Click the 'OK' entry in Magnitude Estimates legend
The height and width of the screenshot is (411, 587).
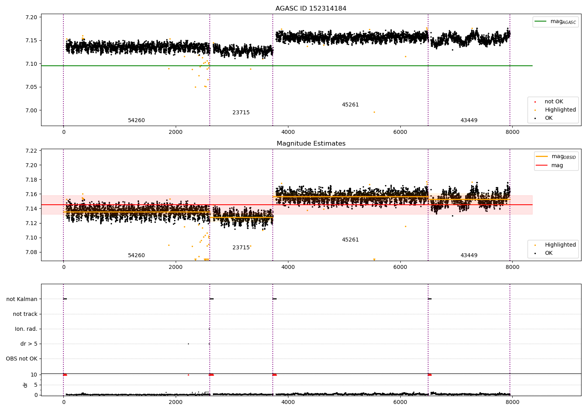click(x=549, y=253)
